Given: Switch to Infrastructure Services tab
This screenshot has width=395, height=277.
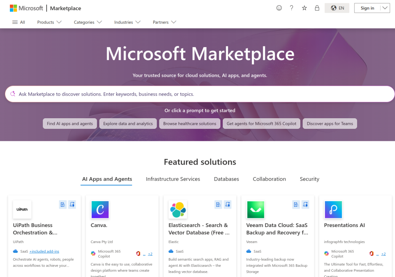Looking at the screenshot, I should pyautogui.click(x=173, y=179).
